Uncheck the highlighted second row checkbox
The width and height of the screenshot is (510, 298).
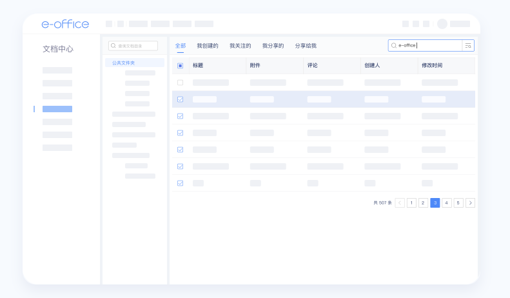(x=180, y=99)
